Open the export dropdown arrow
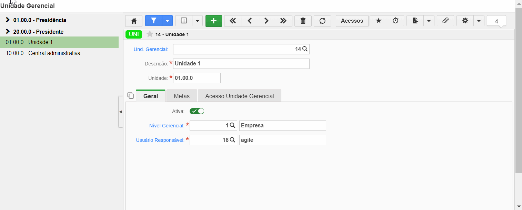Screen dimensions: 522x210 [x=429, y=21]
